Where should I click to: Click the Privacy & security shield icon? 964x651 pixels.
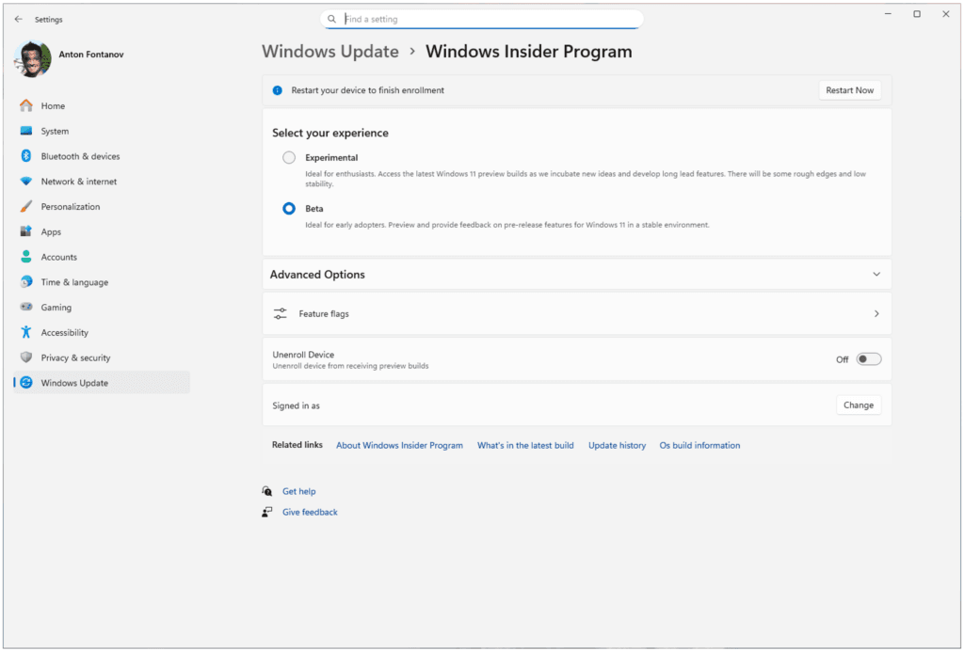point(26,357)
